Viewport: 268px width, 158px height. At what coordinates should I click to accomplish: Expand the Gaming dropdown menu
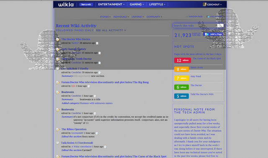137,5
